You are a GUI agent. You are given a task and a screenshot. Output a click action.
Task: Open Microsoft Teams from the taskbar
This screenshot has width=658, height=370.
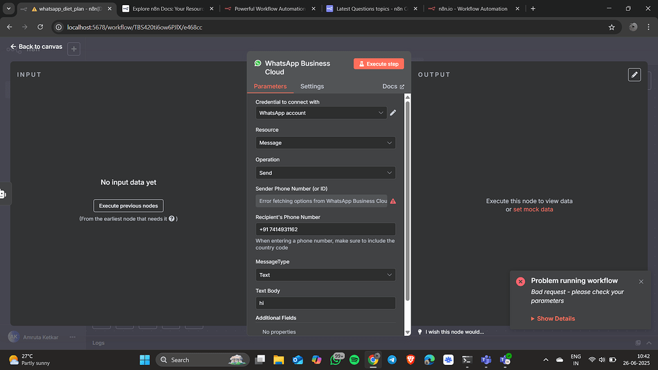486,359
